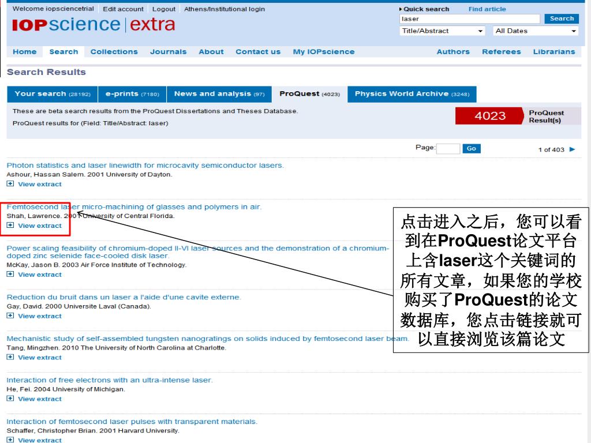Open Femtosecond laser micro-machining of glasses thesis
591x443 pixels.
(134, 207)
